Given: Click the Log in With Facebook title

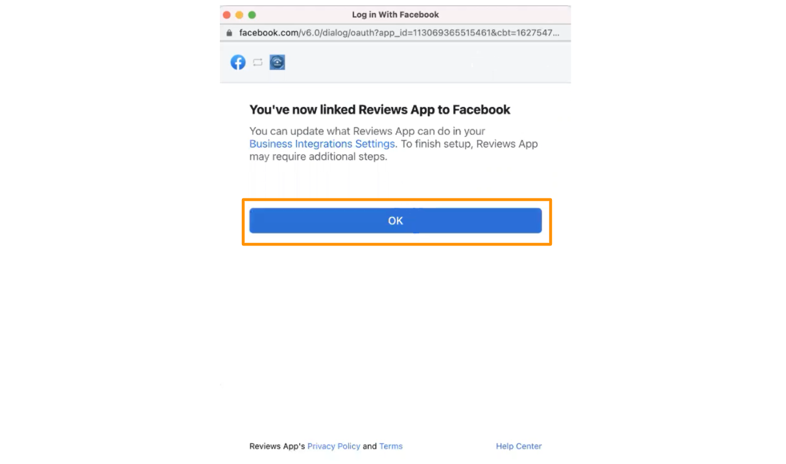Looking at the screenshot, I should 396,15.
